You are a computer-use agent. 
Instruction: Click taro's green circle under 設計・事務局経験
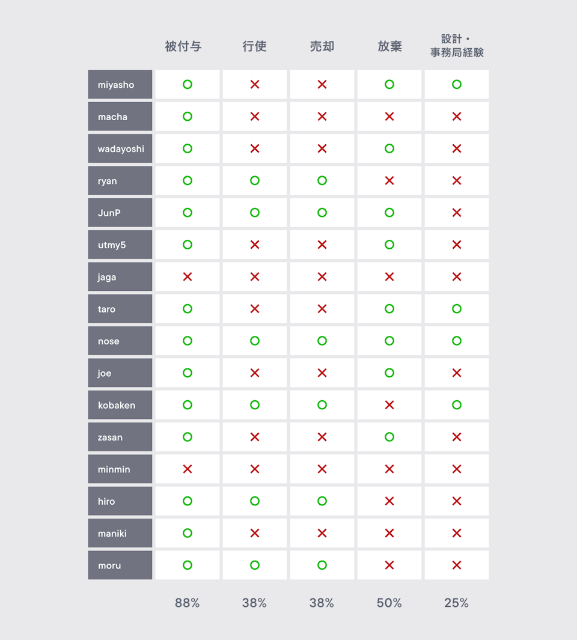[x=457, y=309]
